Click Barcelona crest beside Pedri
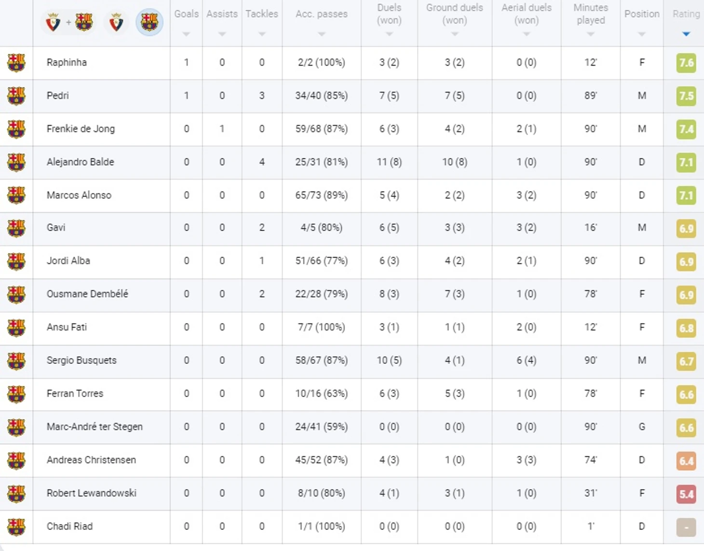 (x=16, y=96)
